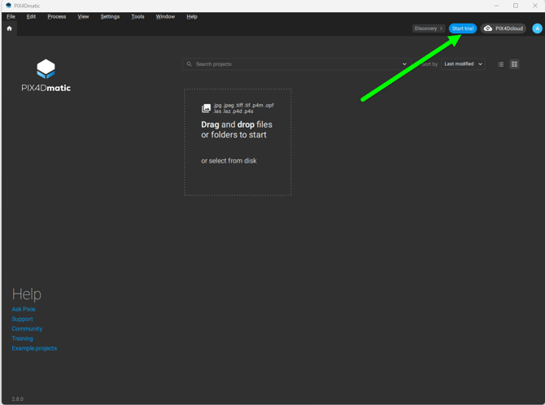Open the Discovery license option
Image resolution: width=545 pixels, height=405 pixels.
(x=428, y=28)
